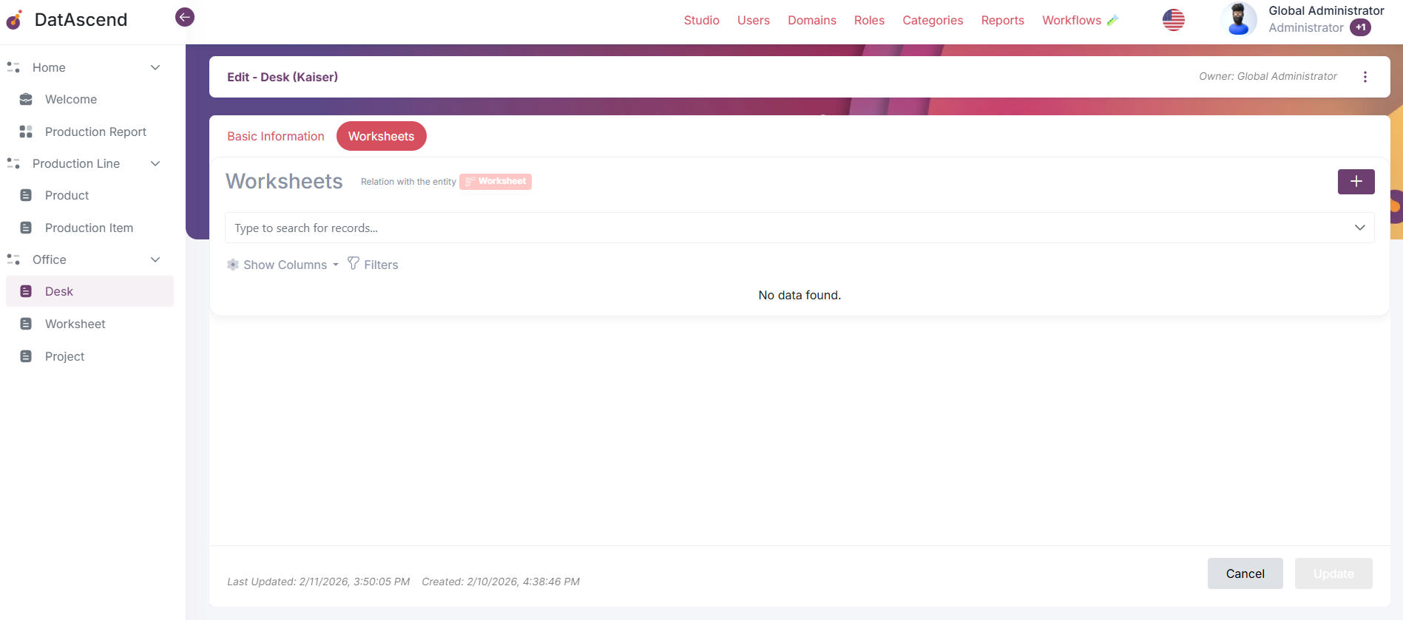Switch to the Basic Information tab
This screenshot has height=620, width=1403.
[276, 136]
